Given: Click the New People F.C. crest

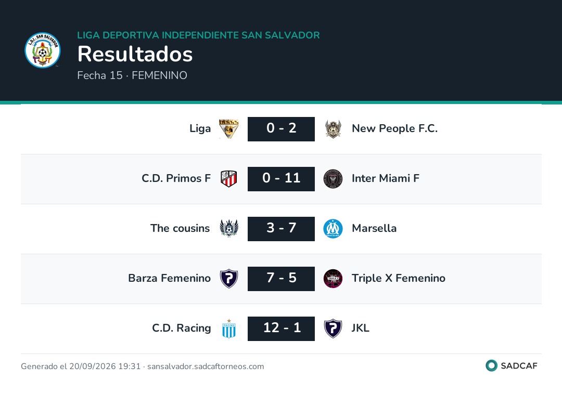Looking at the screenshot, I should [333, 129].
